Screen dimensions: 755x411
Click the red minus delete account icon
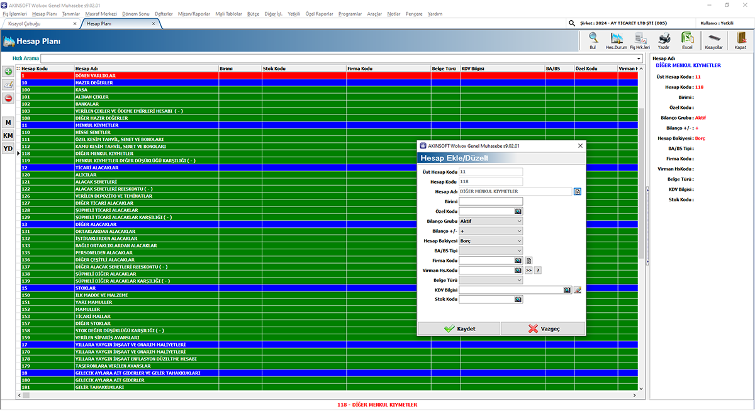click(8, 98)
